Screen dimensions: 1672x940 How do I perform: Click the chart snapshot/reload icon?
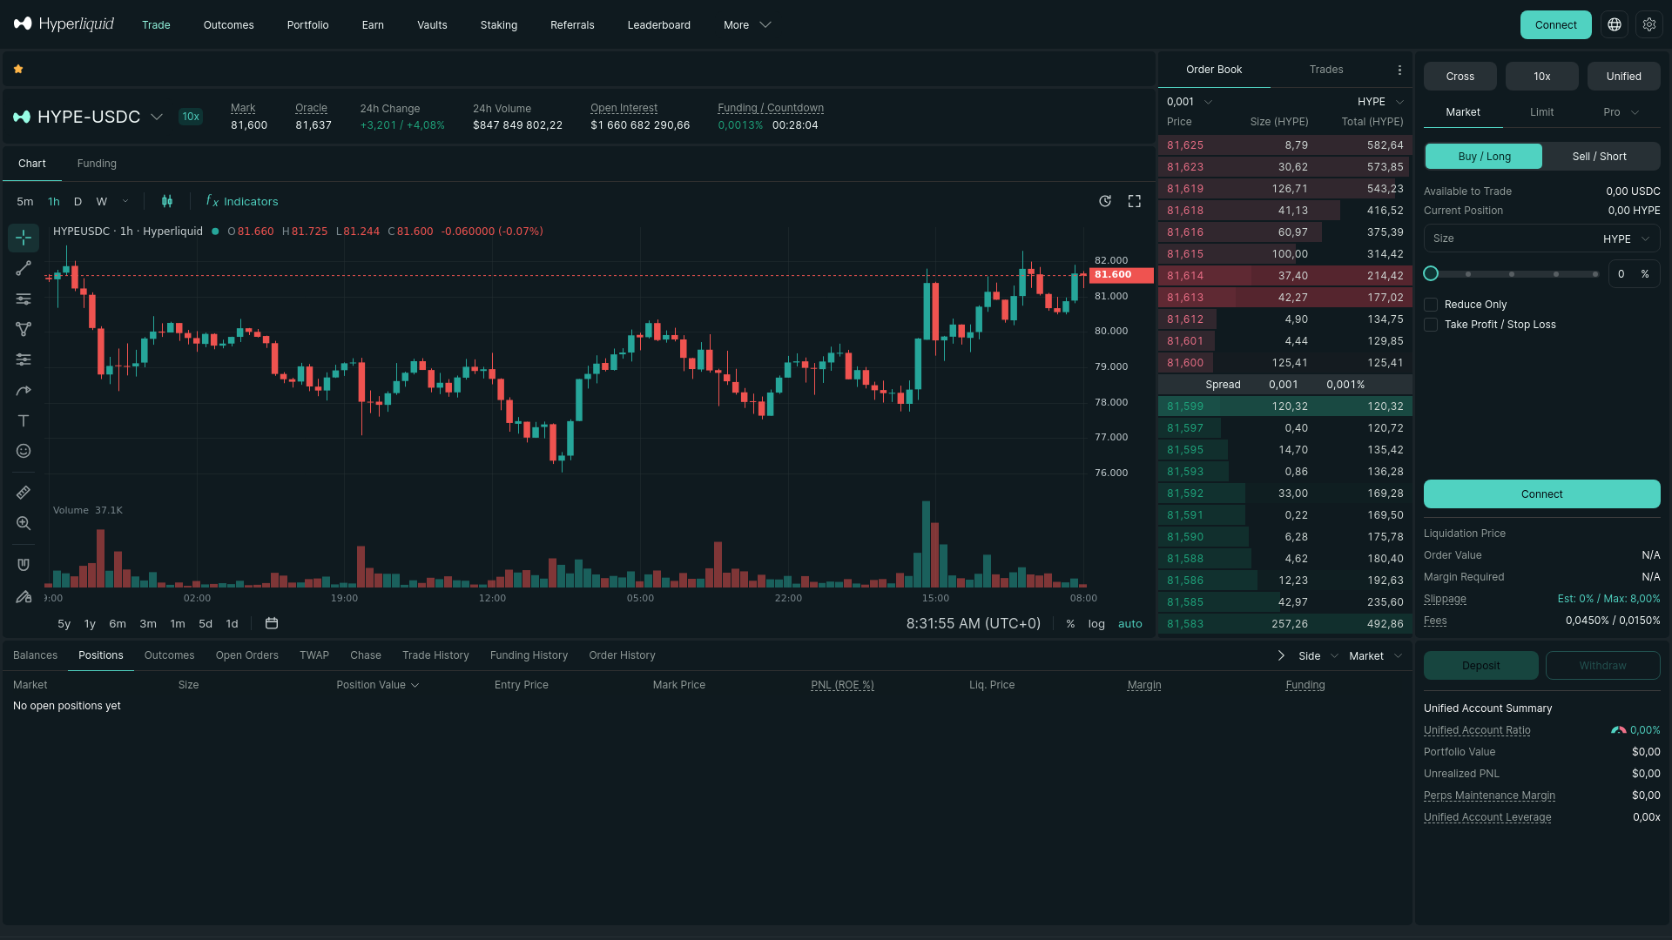coord(1105,201)
